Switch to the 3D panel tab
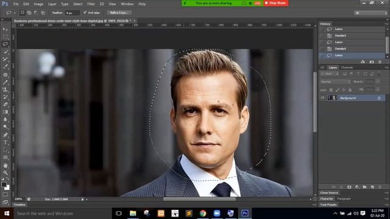390x219 pixels. pos(322,68)
